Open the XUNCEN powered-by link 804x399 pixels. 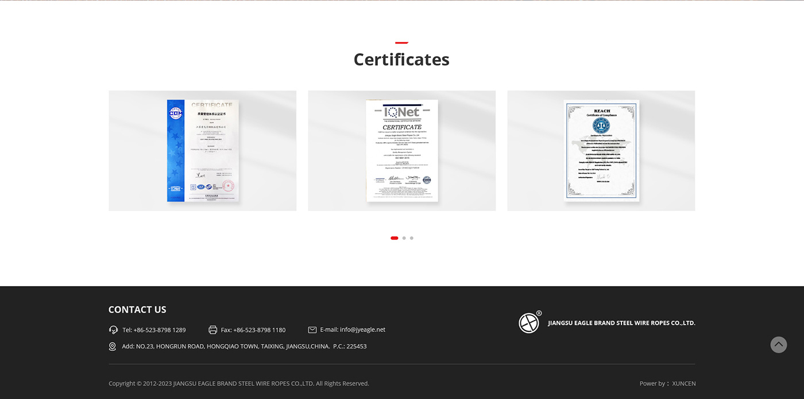tap(684, 384)
